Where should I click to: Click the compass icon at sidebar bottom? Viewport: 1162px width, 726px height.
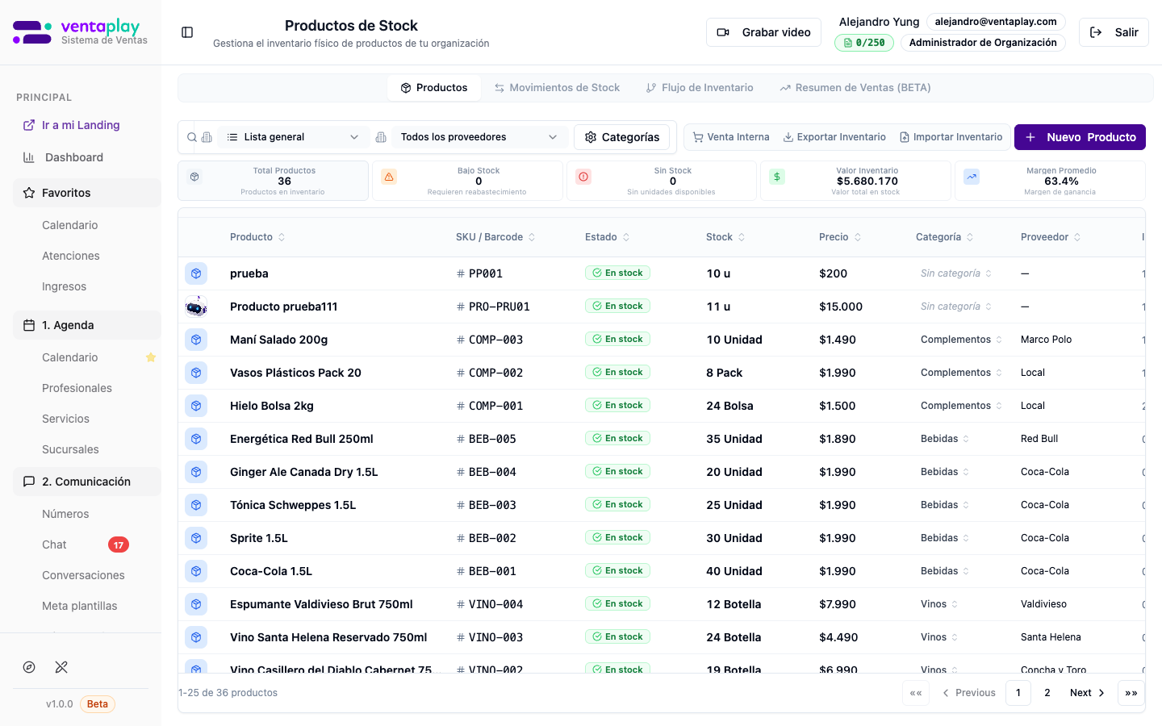pos(29,667)
